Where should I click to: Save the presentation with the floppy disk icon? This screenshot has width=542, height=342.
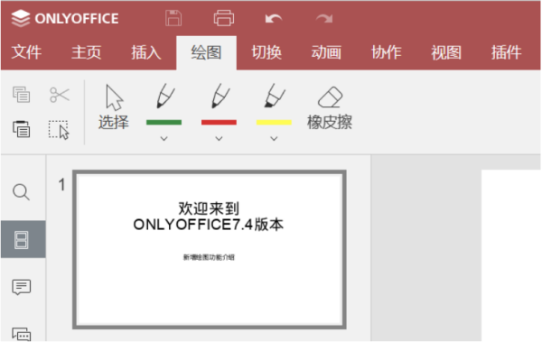tap(173, 18)
